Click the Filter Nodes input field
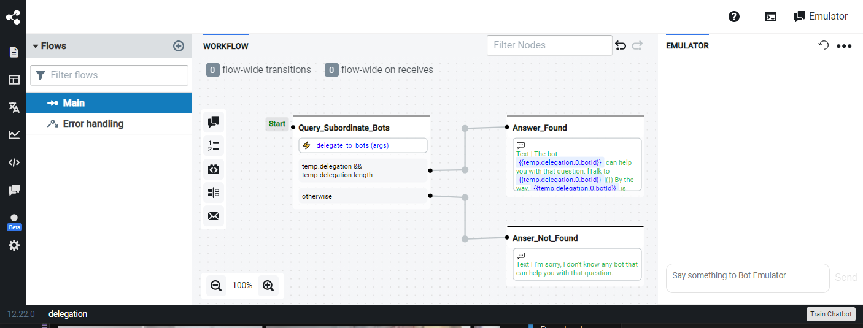 click(x=549, y=45)
